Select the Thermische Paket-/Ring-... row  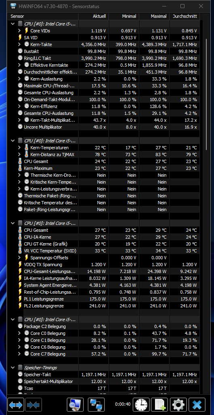coord(104,196)
